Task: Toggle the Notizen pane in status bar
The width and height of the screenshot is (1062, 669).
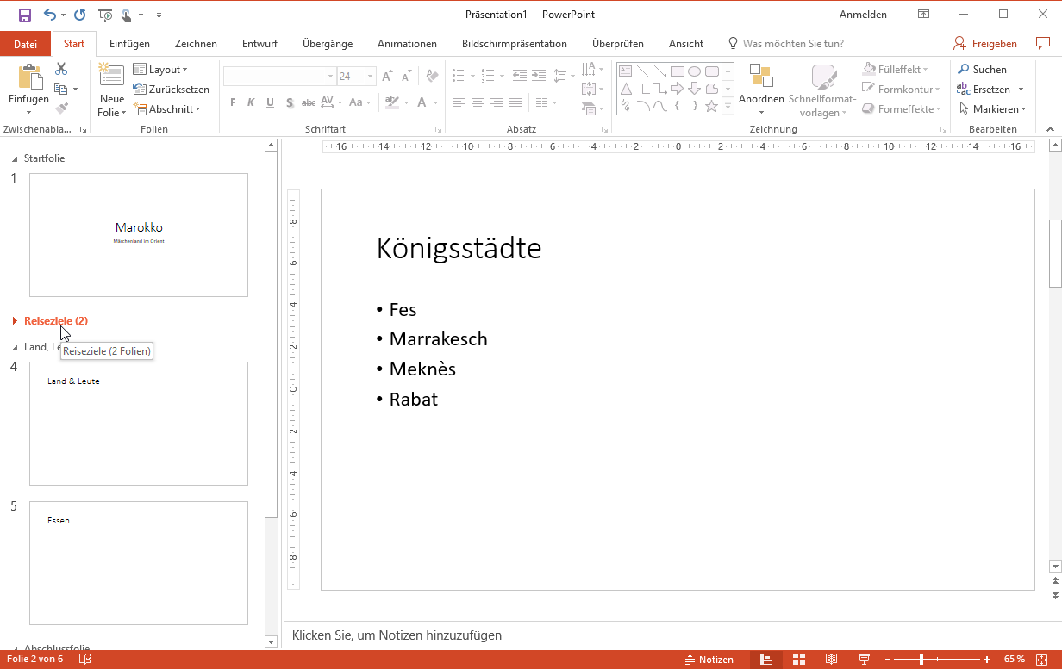Action: point(709,660)
